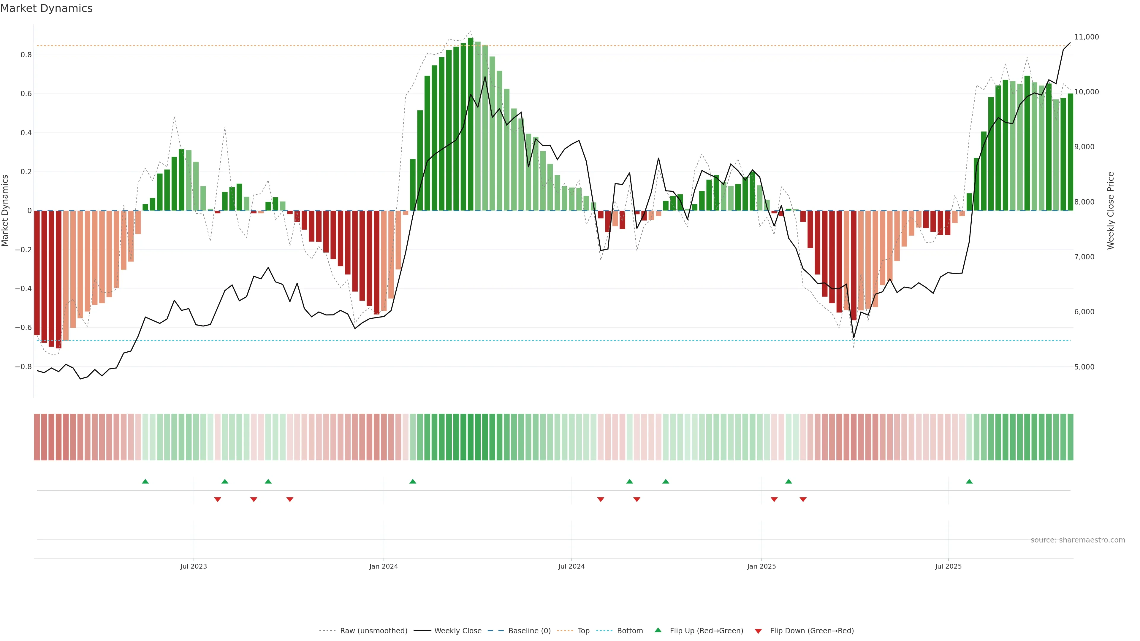Click the last red Flip Down triangle marker
Viewport: 1140px width, 641px height.
pos(803,499)
